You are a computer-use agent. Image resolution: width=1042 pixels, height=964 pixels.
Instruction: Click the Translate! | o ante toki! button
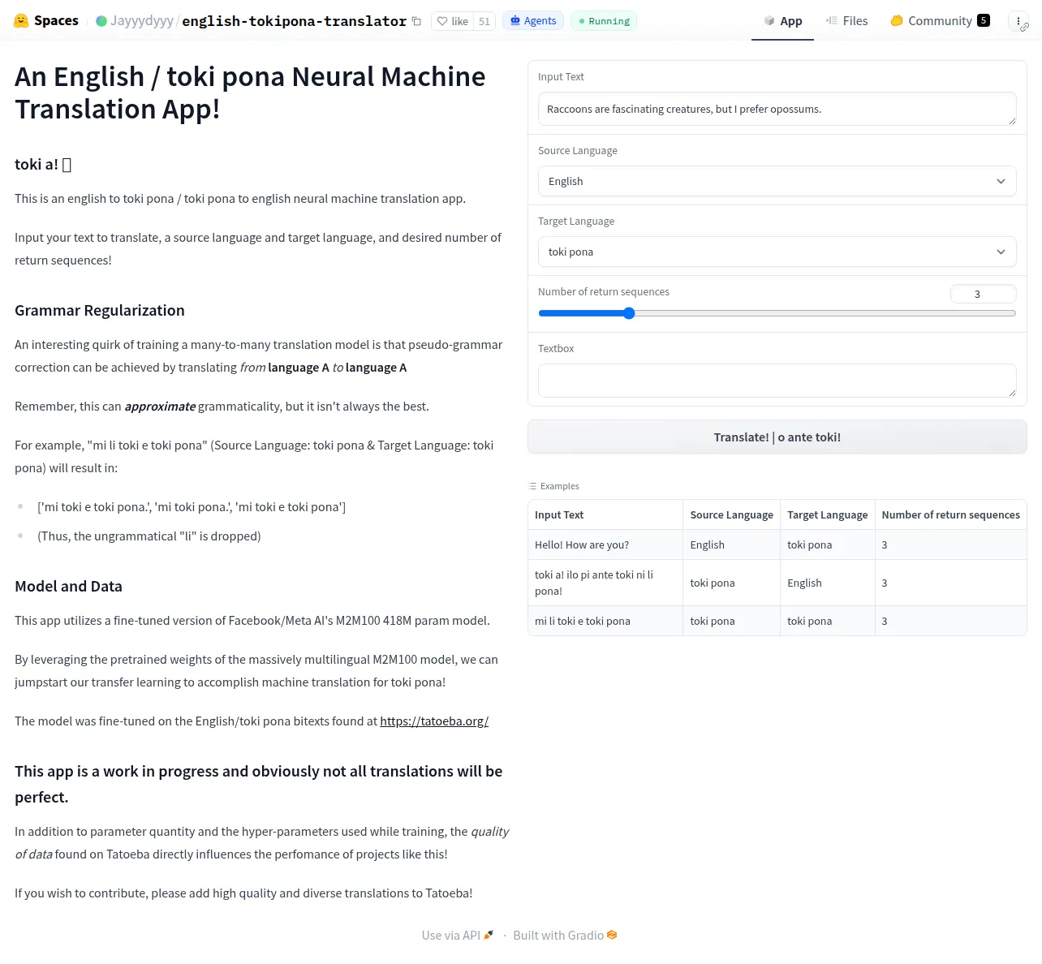pos(777,437)
